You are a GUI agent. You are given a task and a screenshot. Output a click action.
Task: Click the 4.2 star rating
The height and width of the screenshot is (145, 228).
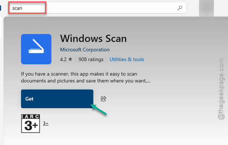pos(66,59)
